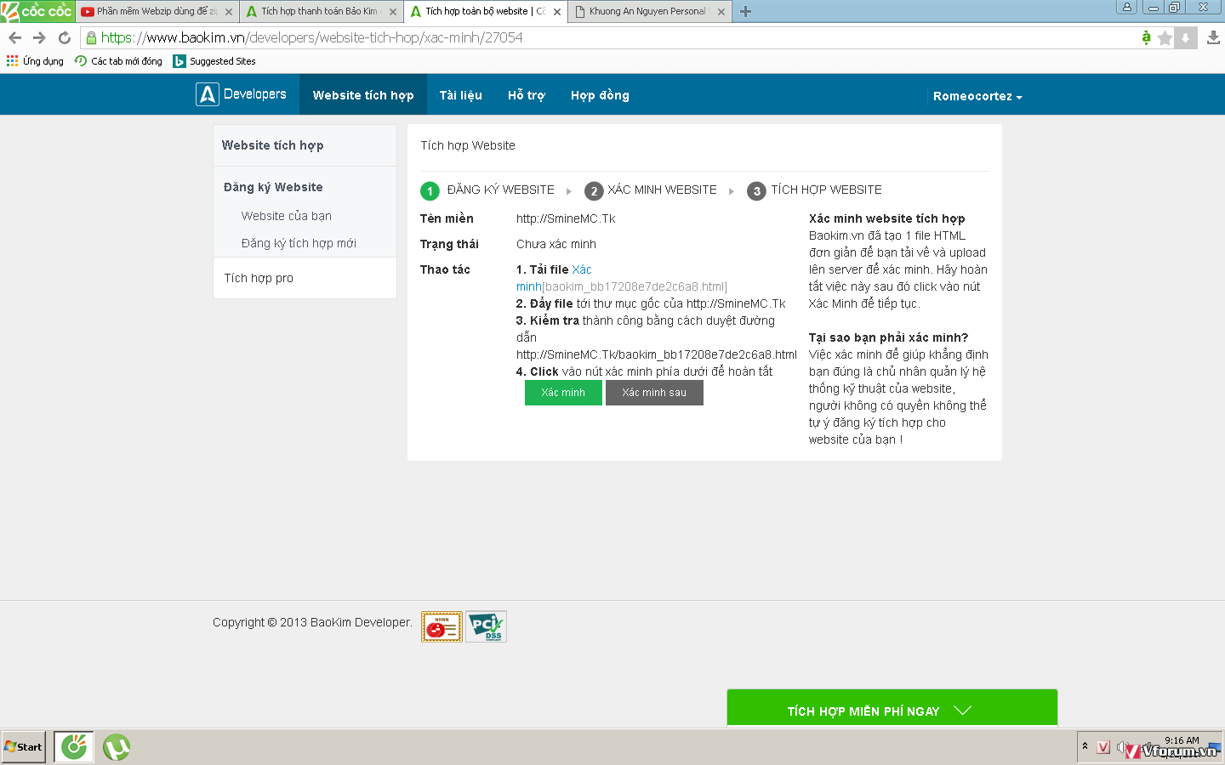Open the browser user profile icon

point(1127,7)
